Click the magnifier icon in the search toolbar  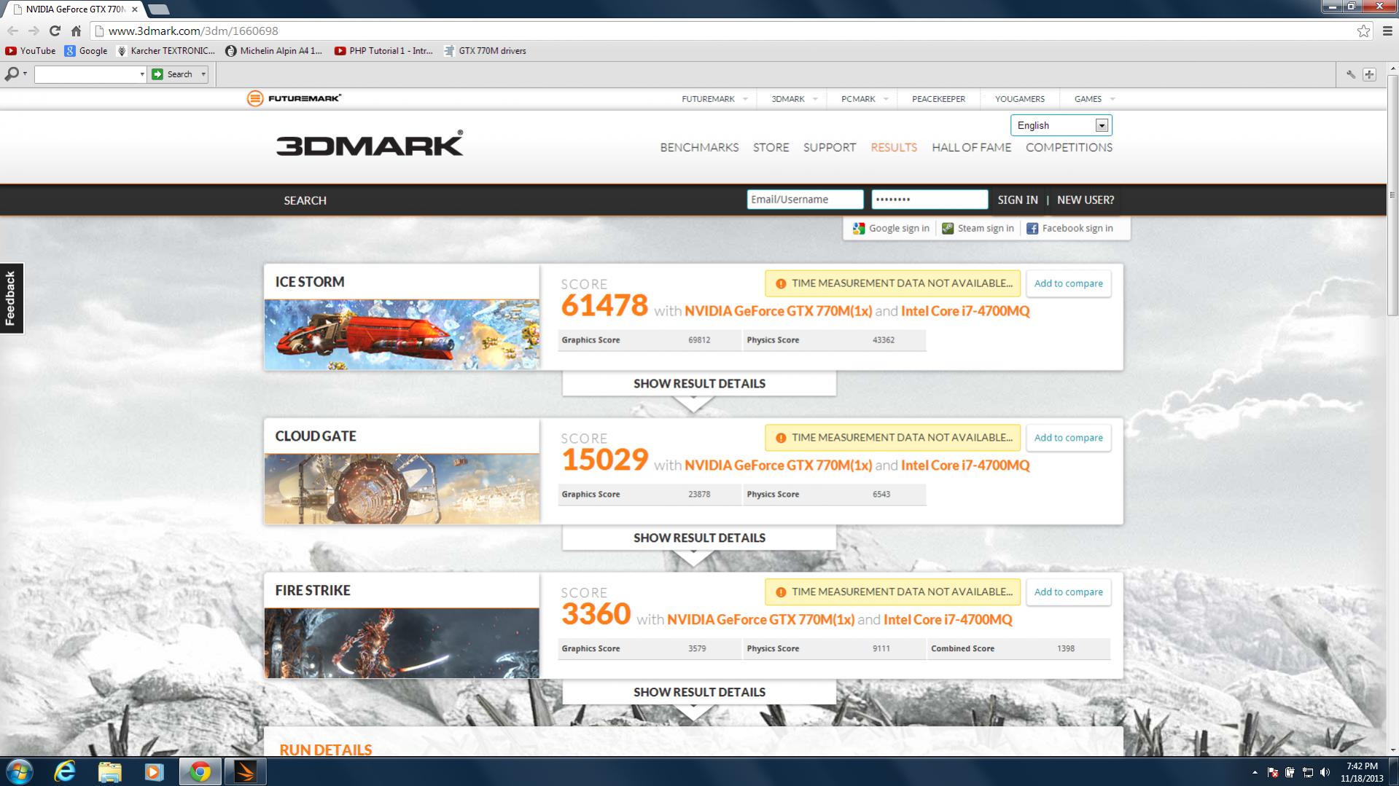pos(12,74)
